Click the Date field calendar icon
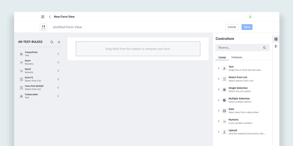Screen dimensions: 293x146 [x=224, y=111]
